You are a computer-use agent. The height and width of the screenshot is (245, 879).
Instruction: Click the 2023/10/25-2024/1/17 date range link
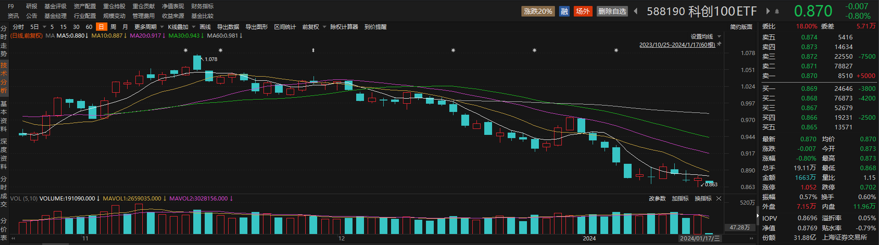pyautogui.click(x=677, y=45)
